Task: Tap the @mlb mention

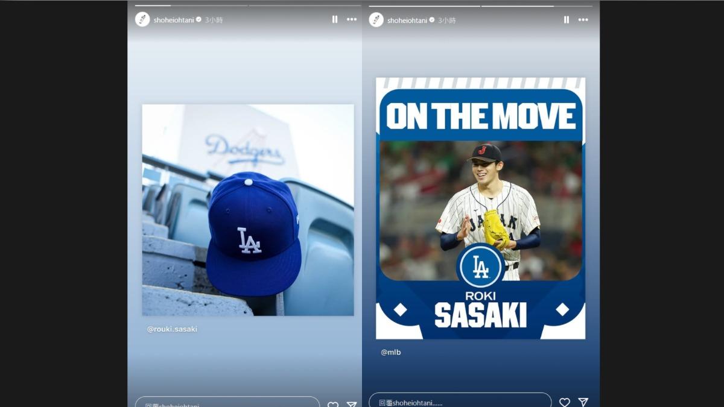Action: point(391,352)
